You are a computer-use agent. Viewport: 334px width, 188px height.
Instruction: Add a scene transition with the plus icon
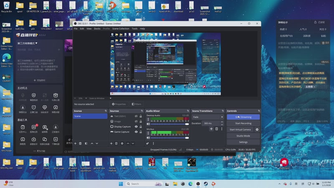click(x=211, y=129)
